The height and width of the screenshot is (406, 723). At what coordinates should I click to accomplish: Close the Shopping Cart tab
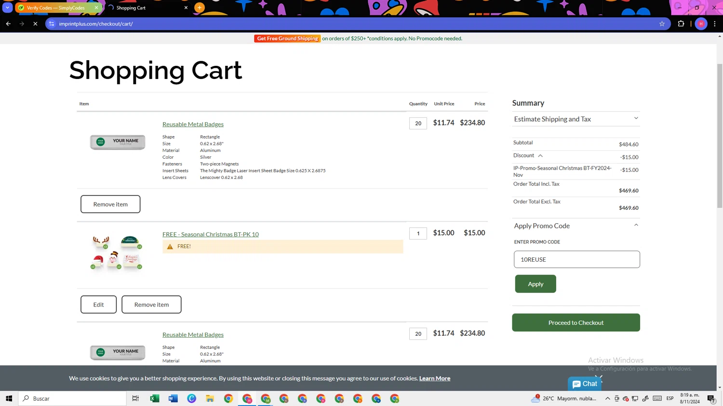click(x=186, y=8)
